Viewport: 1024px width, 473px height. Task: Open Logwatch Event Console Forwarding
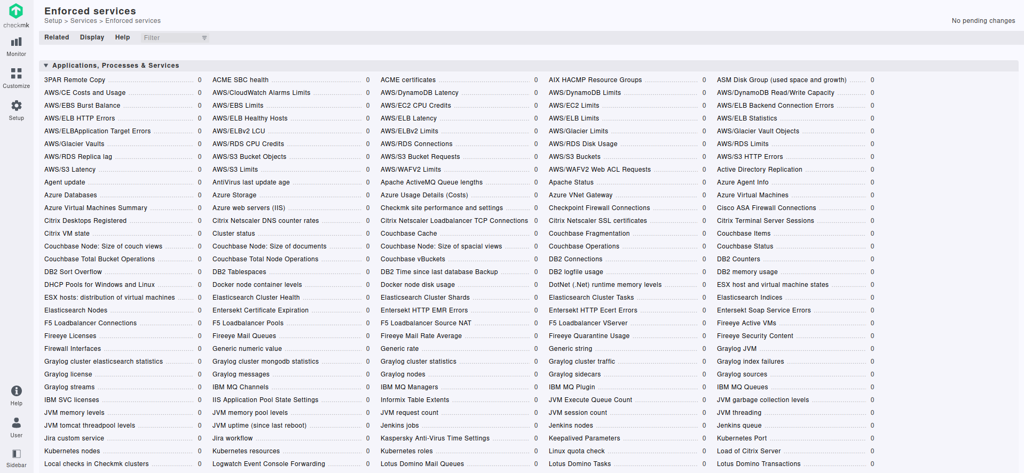point(269,464)
